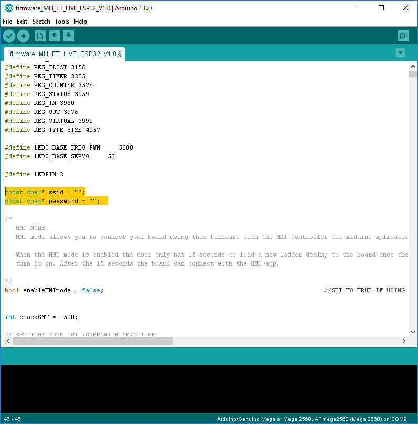Expand the tab options dropdown arrow

tap(400, 52)
